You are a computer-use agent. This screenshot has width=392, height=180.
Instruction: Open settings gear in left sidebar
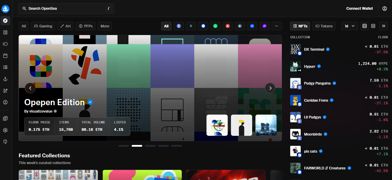[5, 130]
